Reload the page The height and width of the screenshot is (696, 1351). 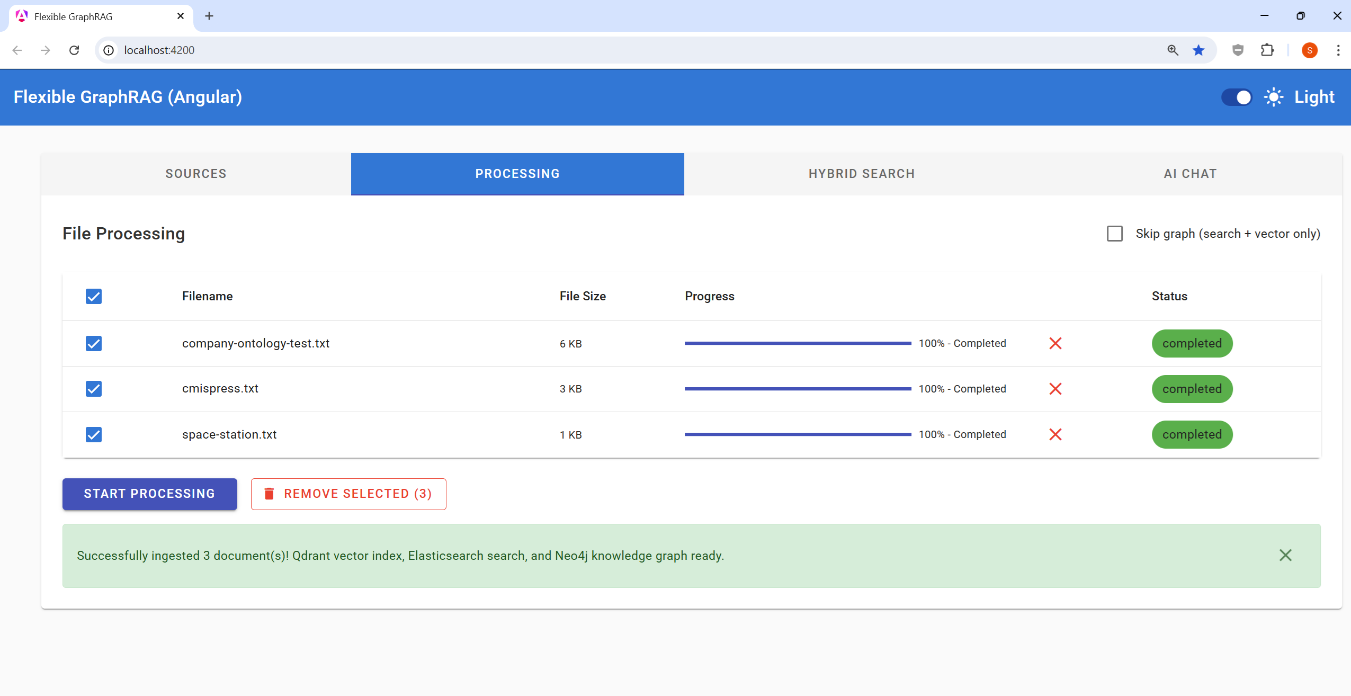click(x=74, y=50)
